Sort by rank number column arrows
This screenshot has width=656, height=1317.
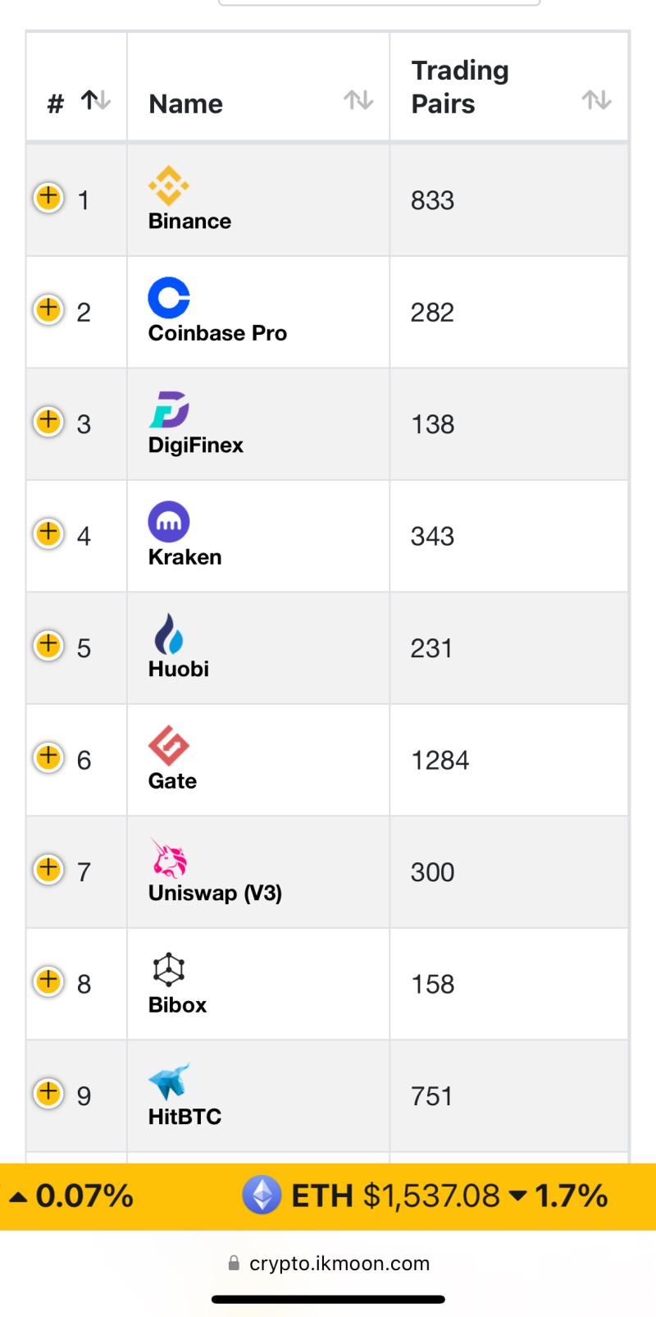click(x=96, y=100)
